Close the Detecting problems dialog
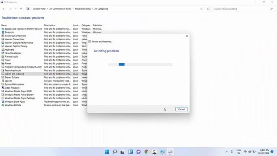 point(187,36)
